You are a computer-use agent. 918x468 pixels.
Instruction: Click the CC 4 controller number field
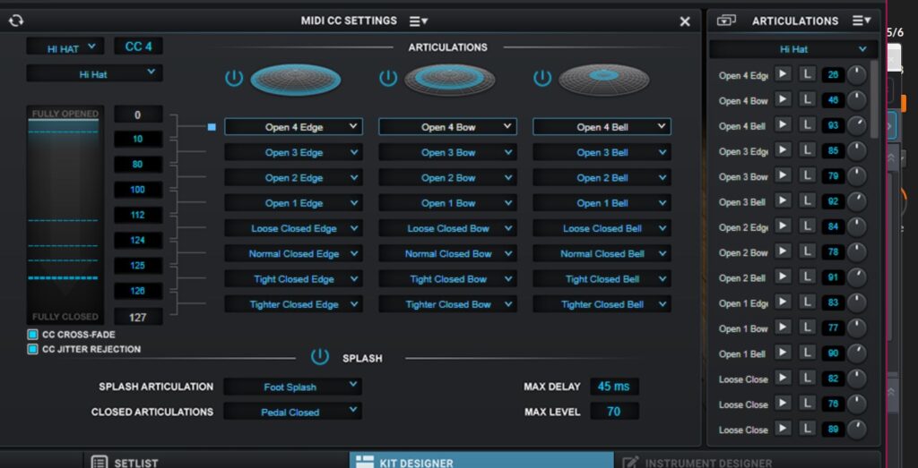point(138,47)
